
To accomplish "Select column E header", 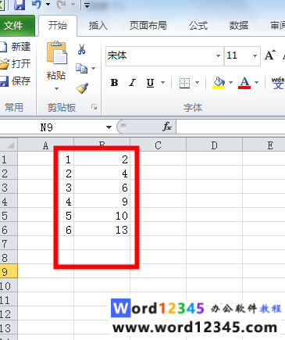I will click(x=264, y=145).
